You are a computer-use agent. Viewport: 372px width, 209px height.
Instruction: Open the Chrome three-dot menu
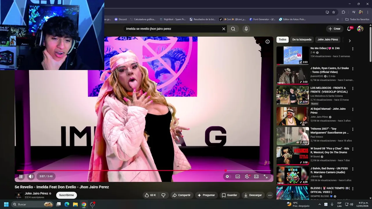coord(368,12)
